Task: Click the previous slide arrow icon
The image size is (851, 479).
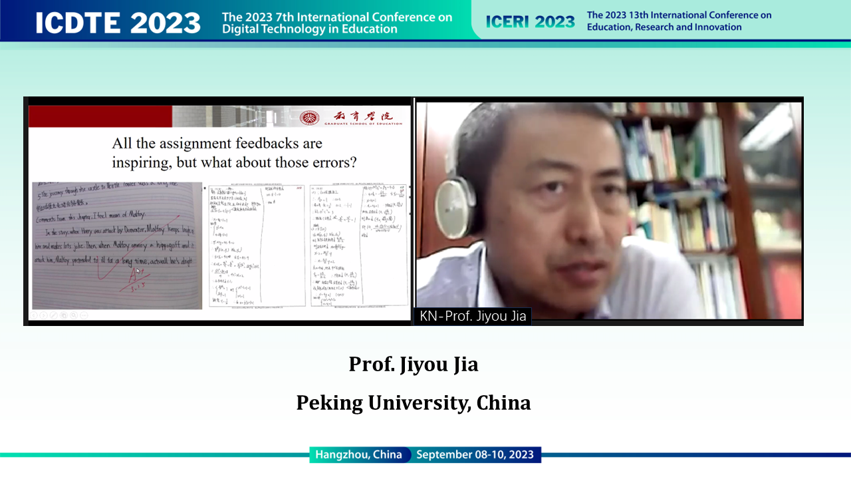Action: pyautogui.click(x=35, y=315)
